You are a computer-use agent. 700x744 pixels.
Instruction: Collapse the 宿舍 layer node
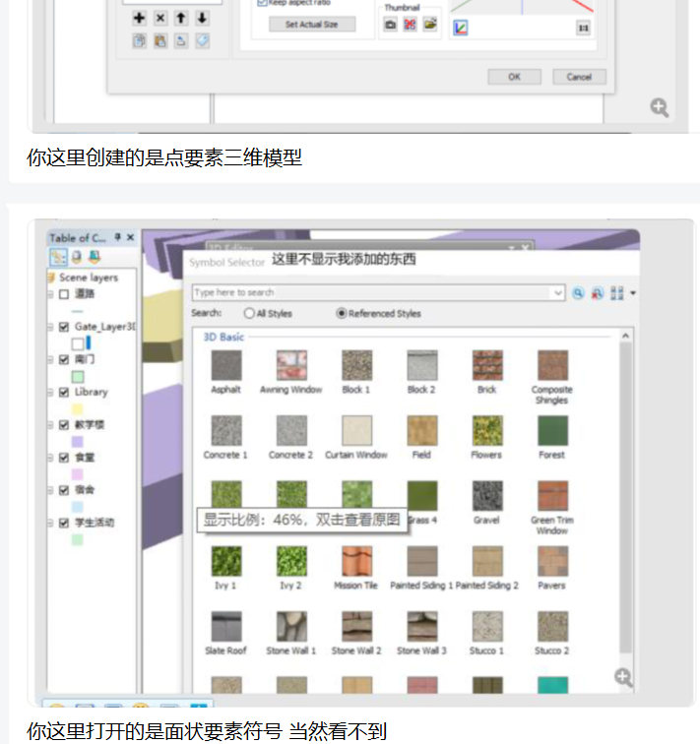(50, 490)
